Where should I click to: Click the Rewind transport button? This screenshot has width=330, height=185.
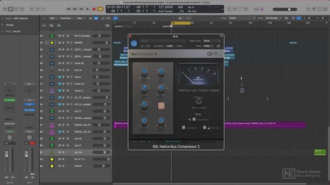click(69, 9)
